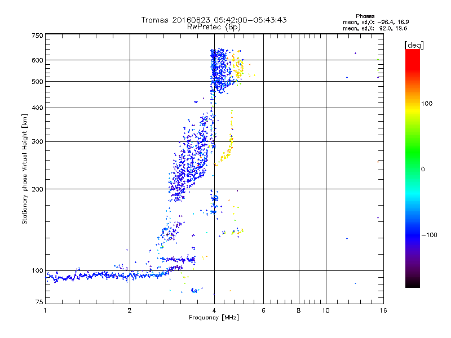Click the '4' frequency tick label
Screen dimensions: 451x338
(214, 310)
